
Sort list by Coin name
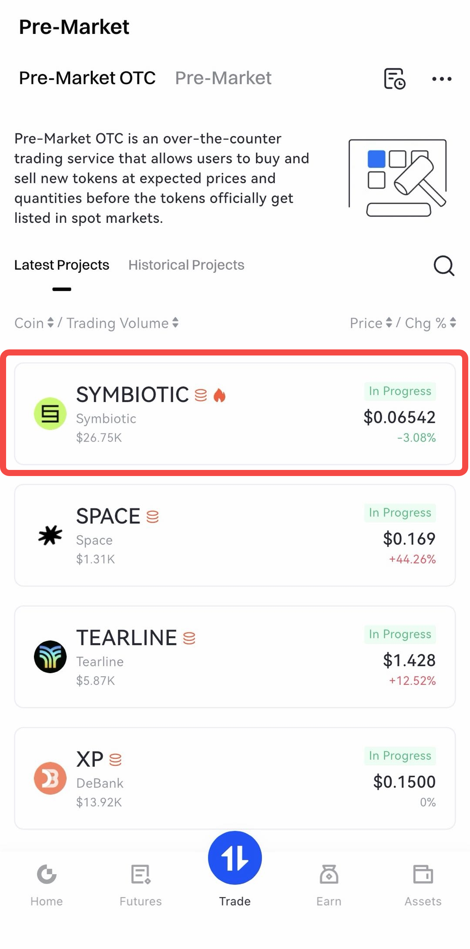34,323
